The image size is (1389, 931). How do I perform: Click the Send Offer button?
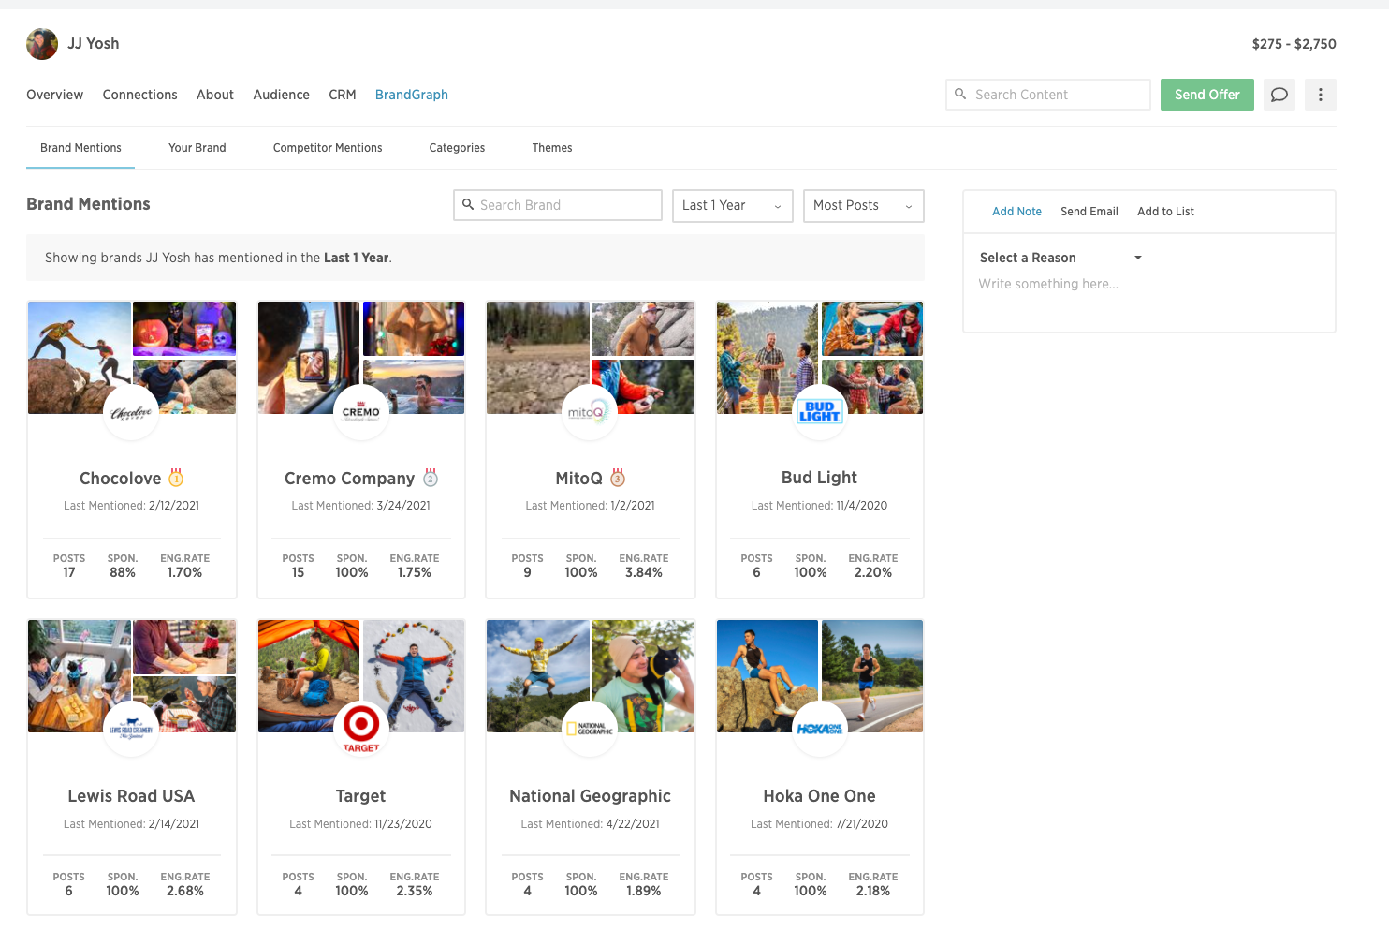(x=1207, y=95)
